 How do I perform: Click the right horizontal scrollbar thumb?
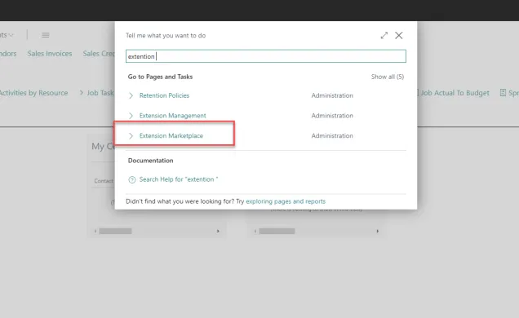pos(277,231)
